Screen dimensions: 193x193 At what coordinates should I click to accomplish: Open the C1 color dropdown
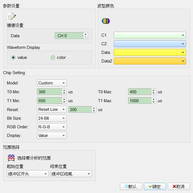(x=150, y=35)
